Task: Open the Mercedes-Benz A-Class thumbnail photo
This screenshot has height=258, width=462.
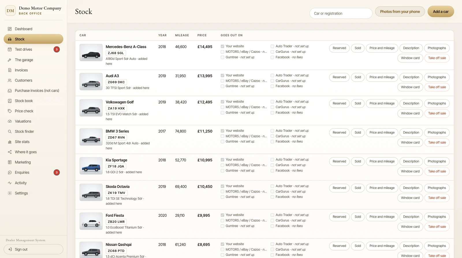Action: [x=91, y=53]
